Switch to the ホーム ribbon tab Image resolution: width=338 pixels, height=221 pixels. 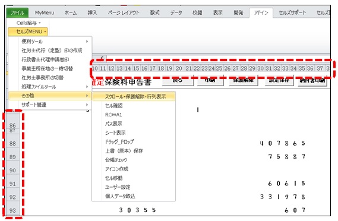(71, 12)
